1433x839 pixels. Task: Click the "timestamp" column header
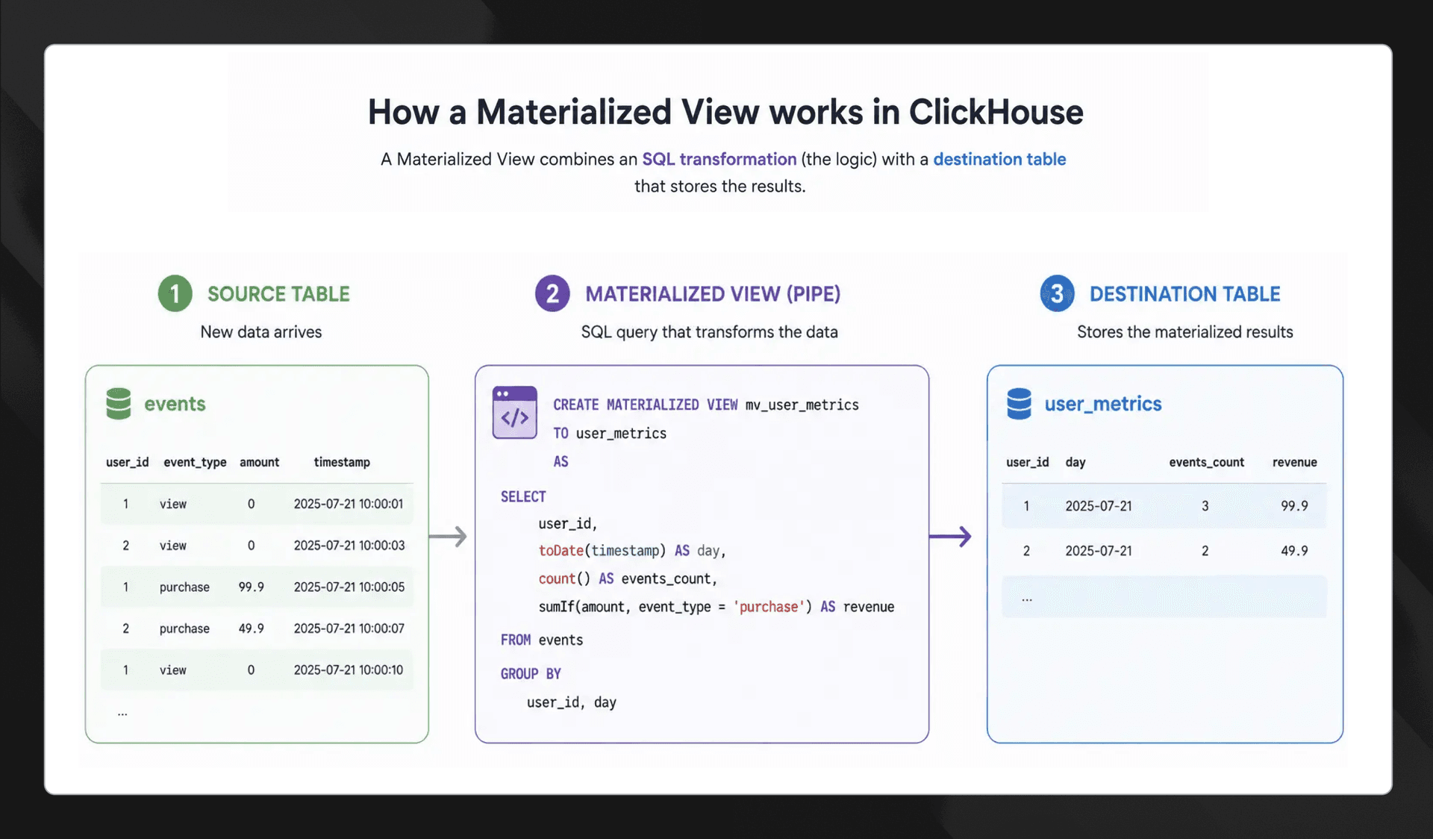(x=342, y=462)
